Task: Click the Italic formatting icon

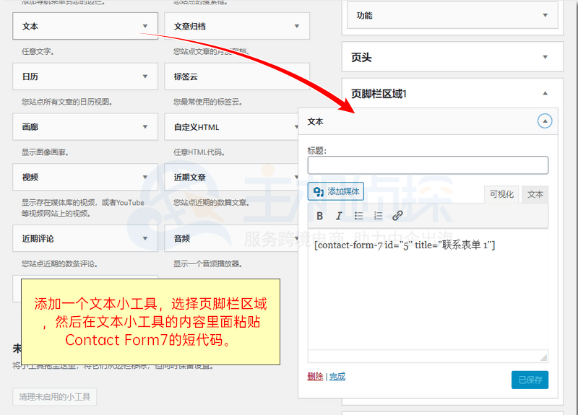Action: (x=339, y=216)
